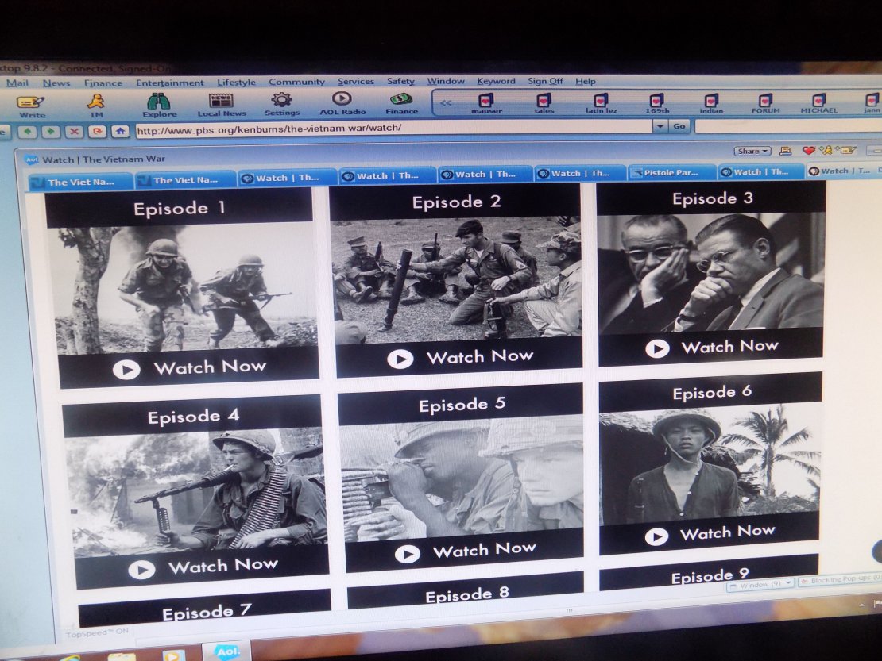Image resolution: width=882 pixels, height=661 pixels.
Task: Open the Entertainment menu
Action: tap(170, 83)
